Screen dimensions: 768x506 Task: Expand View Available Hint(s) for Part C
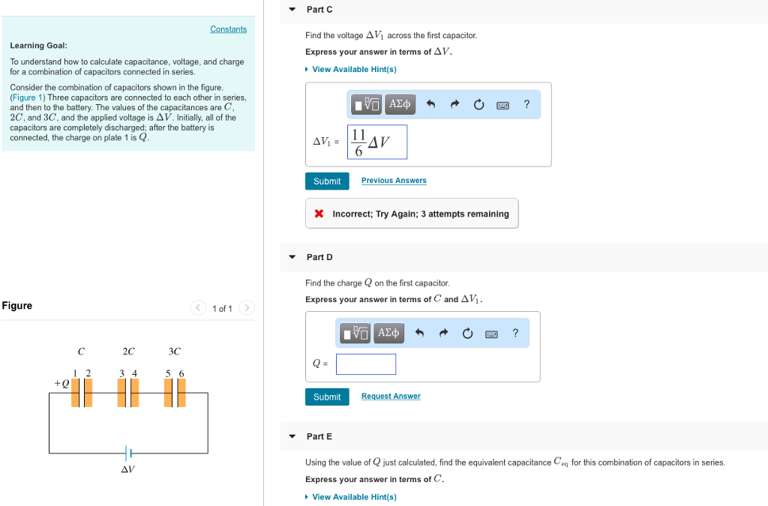pos(354,70)
